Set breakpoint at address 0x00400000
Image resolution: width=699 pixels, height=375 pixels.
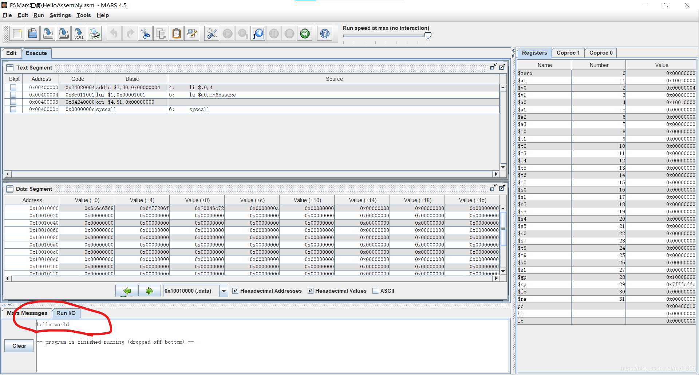tap(13, 87)
